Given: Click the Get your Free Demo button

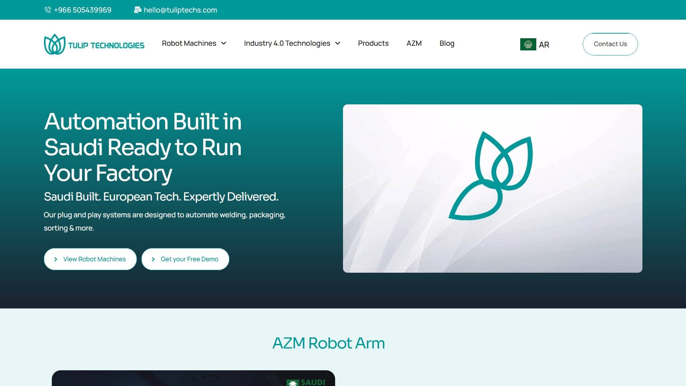Looking at the screenshot, I should tap(185, 259).
